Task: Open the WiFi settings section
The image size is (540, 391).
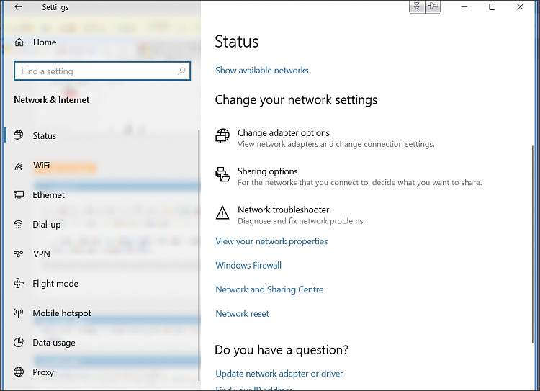Action: [41, 166]
